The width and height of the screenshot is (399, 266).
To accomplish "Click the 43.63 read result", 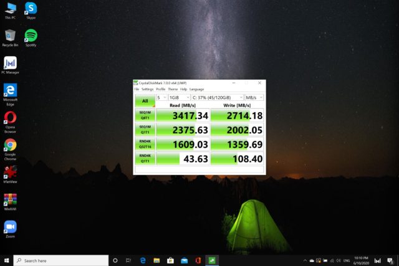I will coord(183,158).
